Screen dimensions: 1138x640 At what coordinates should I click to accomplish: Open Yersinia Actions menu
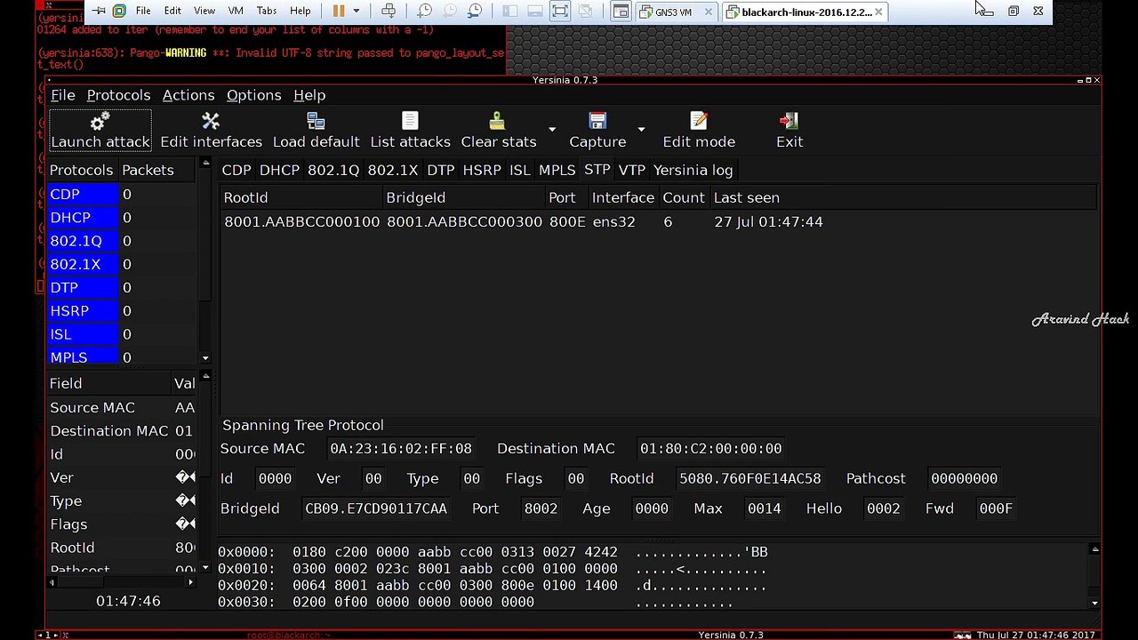pos(188,95)
